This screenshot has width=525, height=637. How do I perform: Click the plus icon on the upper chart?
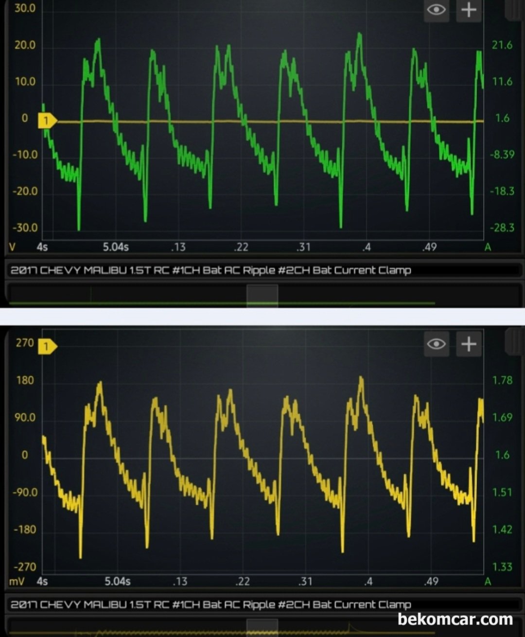469,10
